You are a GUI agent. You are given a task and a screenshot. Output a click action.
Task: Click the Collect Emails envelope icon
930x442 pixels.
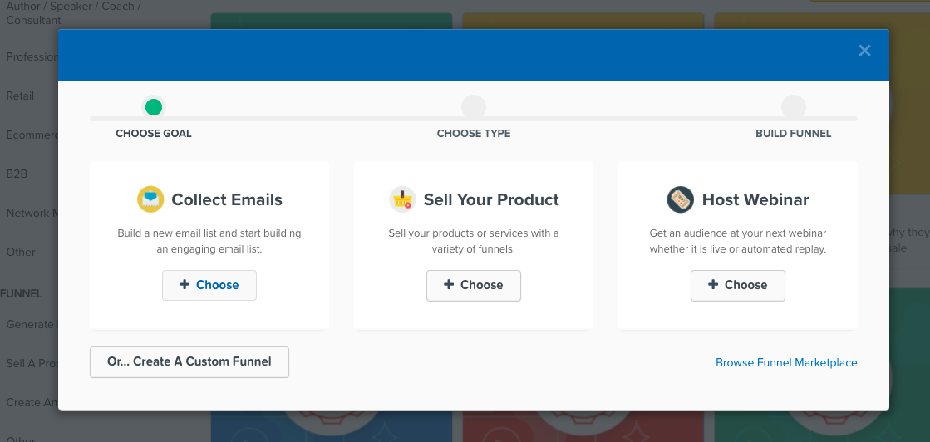[x=150, y=199]
